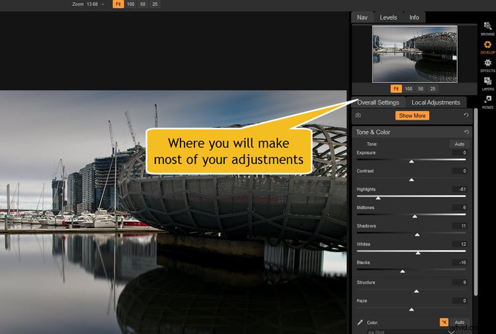Screen dimensions: 496x334
Task: Click the Contrast slider handle
Action: click(411, 180)
